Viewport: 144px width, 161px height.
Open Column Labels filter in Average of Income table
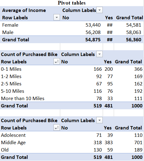point(99,10)
